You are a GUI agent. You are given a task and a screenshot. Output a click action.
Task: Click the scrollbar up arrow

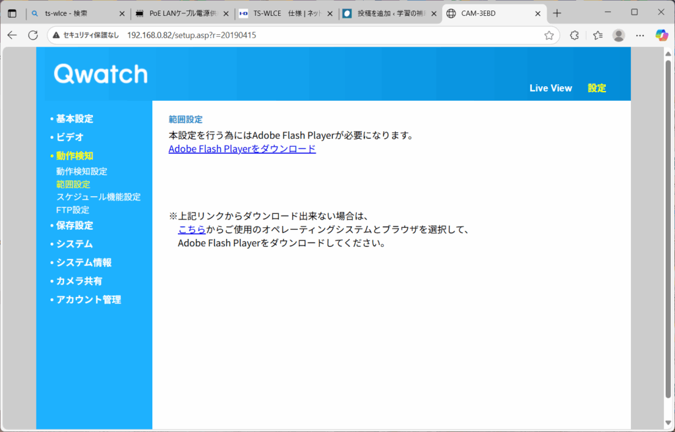(668, 54)
